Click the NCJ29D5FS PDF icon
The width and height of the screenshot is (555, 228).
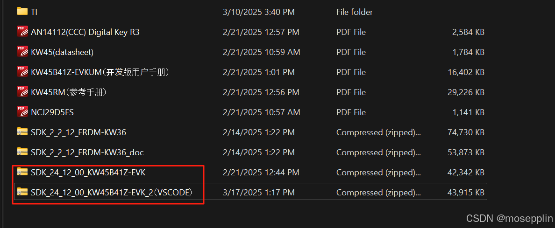pos(22,112)
